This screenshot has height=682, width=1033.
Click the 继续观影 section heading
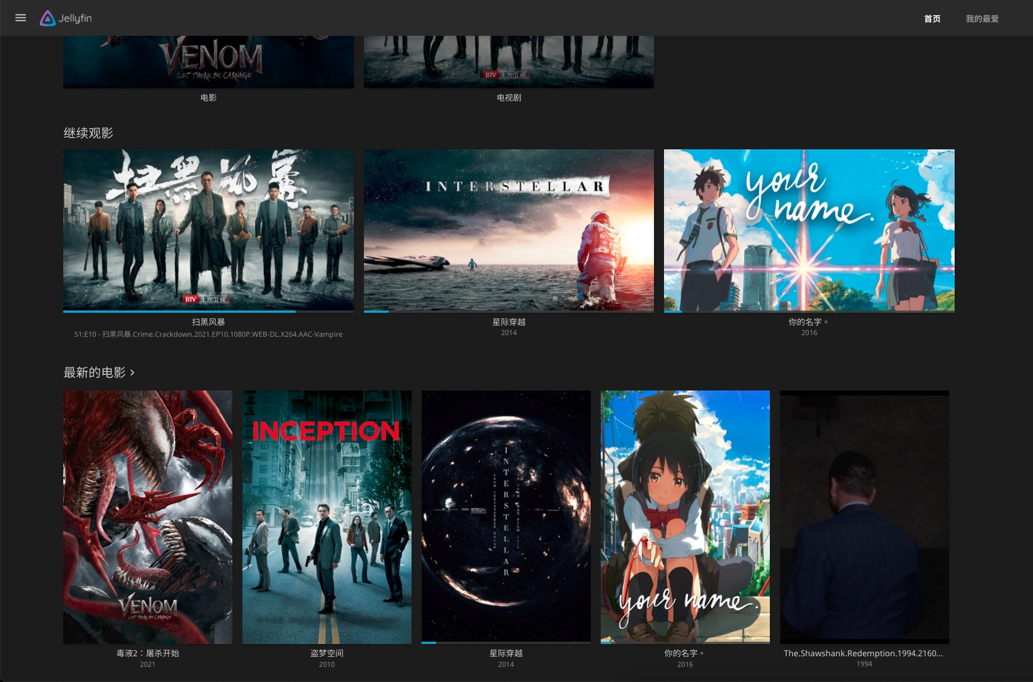point(88,133)
